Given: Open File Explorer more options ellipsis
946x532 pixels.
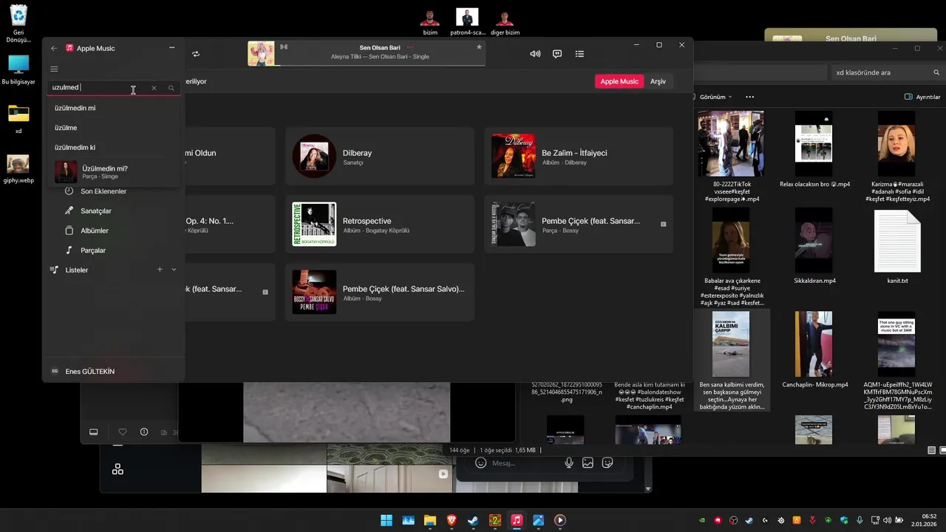Looking at the screenshot, I should click(749, 97).
